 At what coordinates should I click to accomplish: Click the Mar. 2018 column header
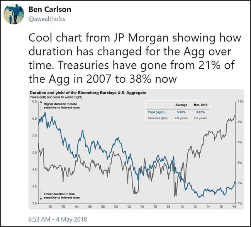pos(201,105)
